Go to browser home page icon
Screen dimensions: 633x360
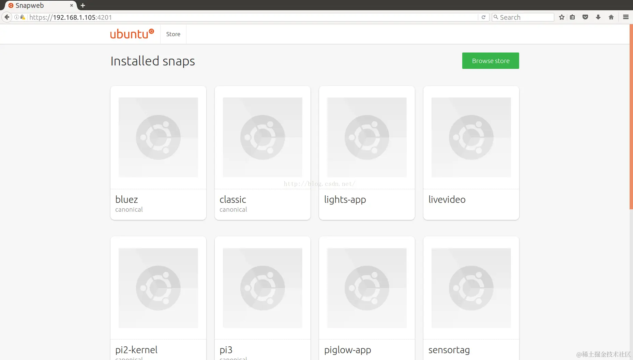(x=611, y=17)
